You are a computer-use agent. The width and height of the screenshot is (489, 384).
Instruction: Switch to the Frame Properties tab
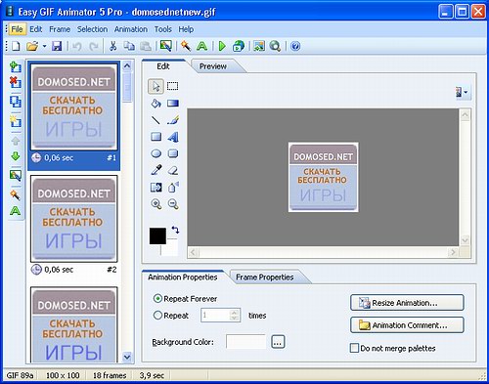[265, 277]
